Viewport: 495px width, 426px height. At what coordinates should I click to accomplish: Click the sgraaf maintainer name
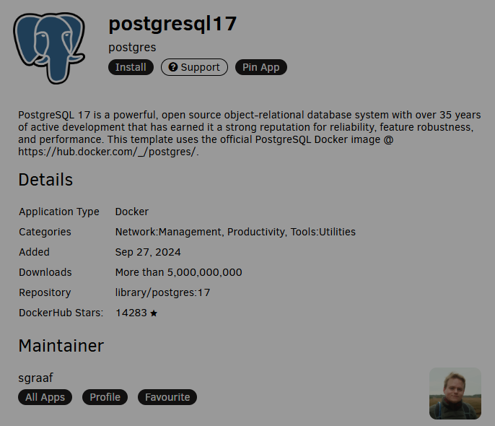[35, 378]
